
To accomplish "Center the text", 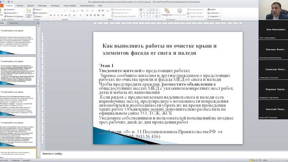I will pos(91,15).
